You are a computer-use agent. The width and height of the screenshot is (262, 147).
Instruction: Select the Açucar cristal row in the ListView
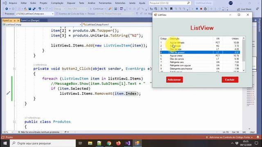tap(200, 56)
